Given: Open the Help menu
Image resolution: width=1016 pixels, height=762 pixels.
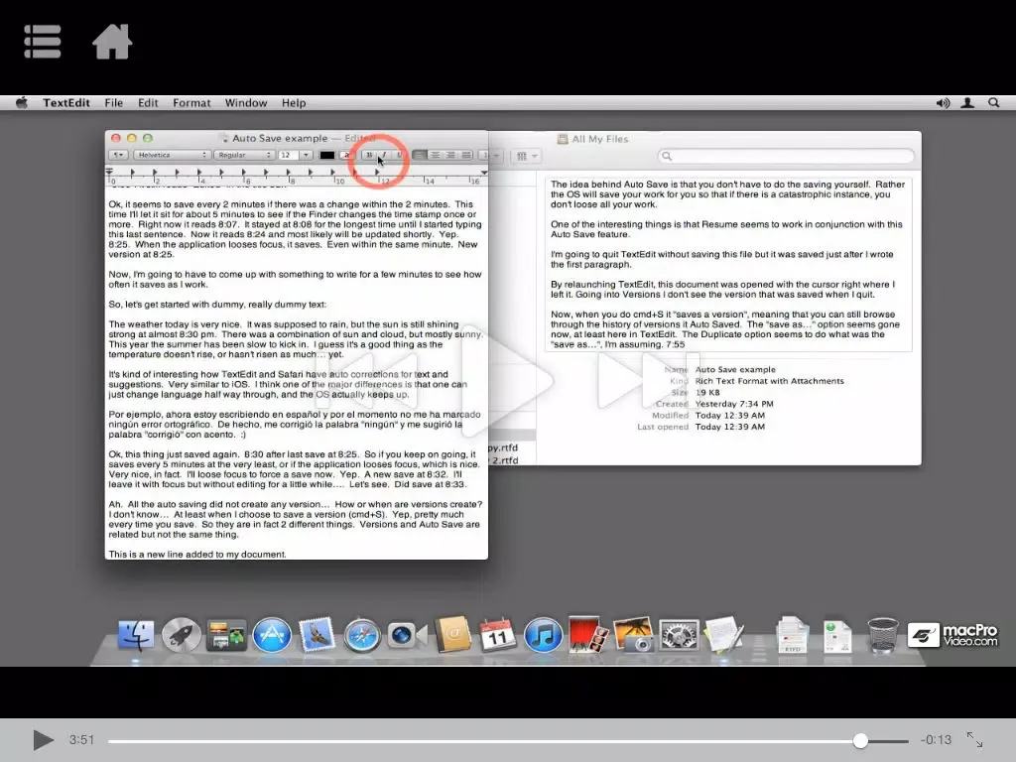Looking at the screenshot, I should 294,102.
